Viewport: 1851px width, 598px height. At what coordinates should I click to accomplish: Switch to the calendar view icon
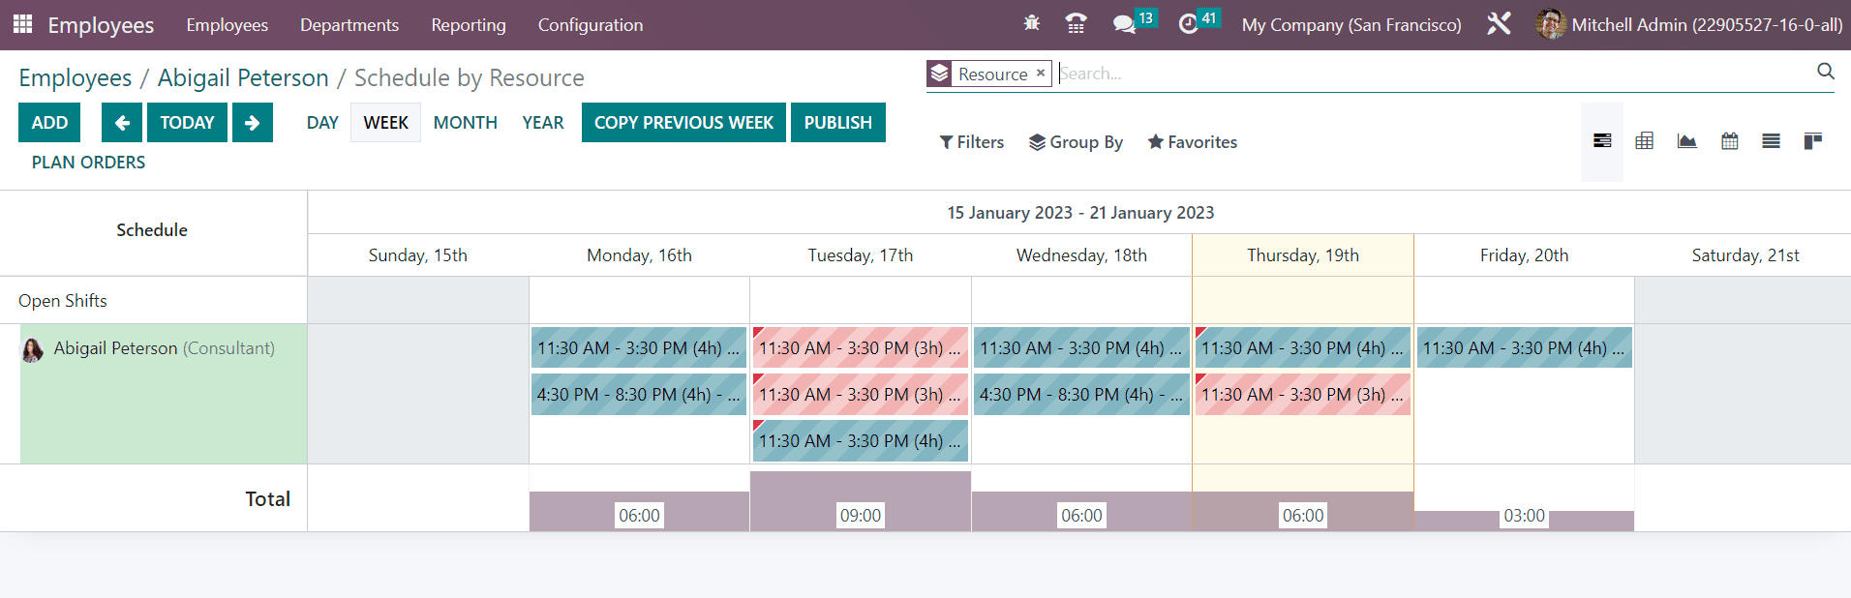click(1729, 141)
